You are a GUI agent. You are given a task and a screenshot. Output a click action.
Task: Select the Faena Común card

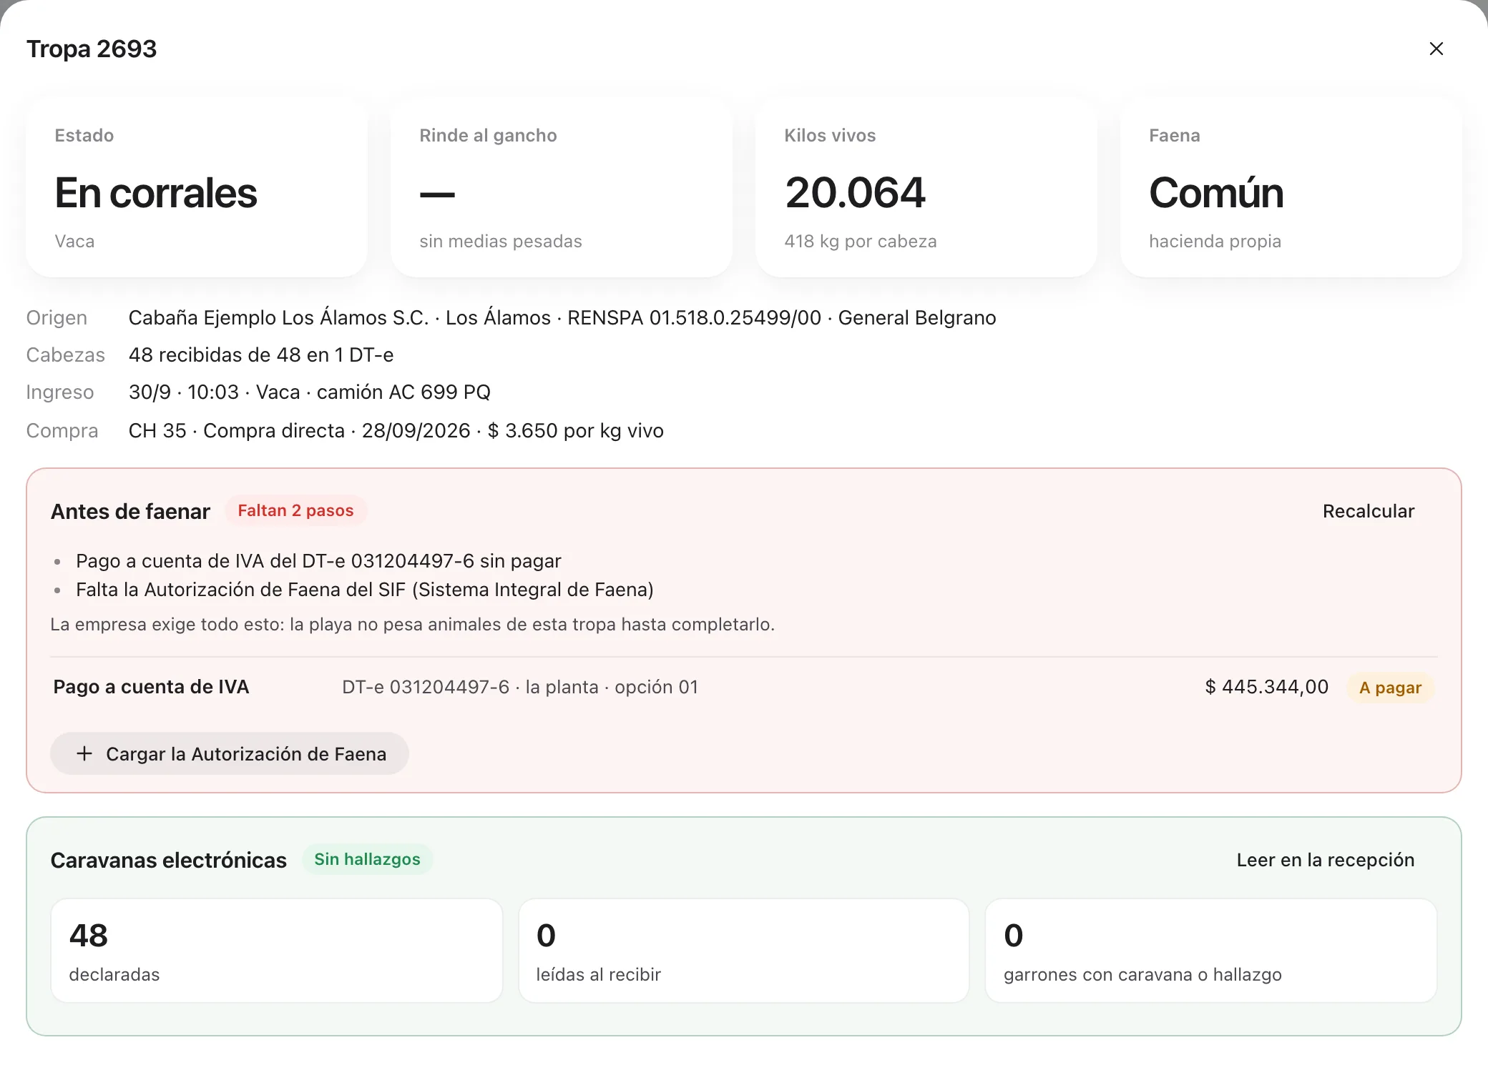tap(1291, 189)
